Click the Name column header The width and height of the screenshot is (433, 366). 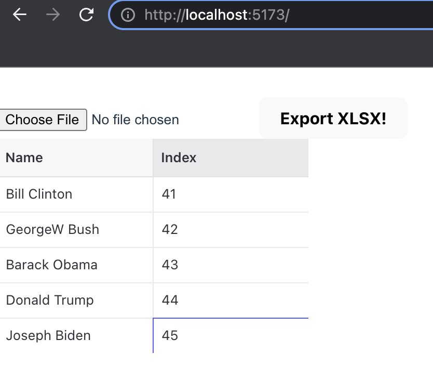coord(76,158)
